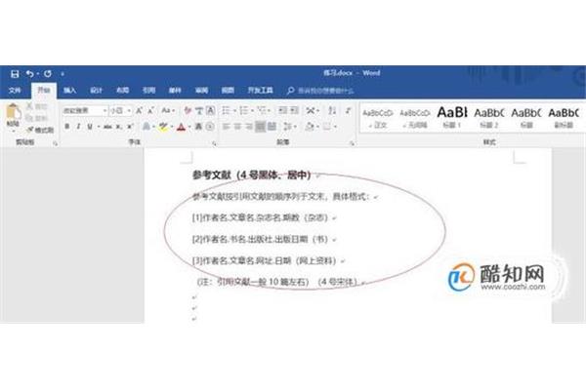Switch to the Design (设计) tab
Screen dimensions: 586x390
[96, 91]
